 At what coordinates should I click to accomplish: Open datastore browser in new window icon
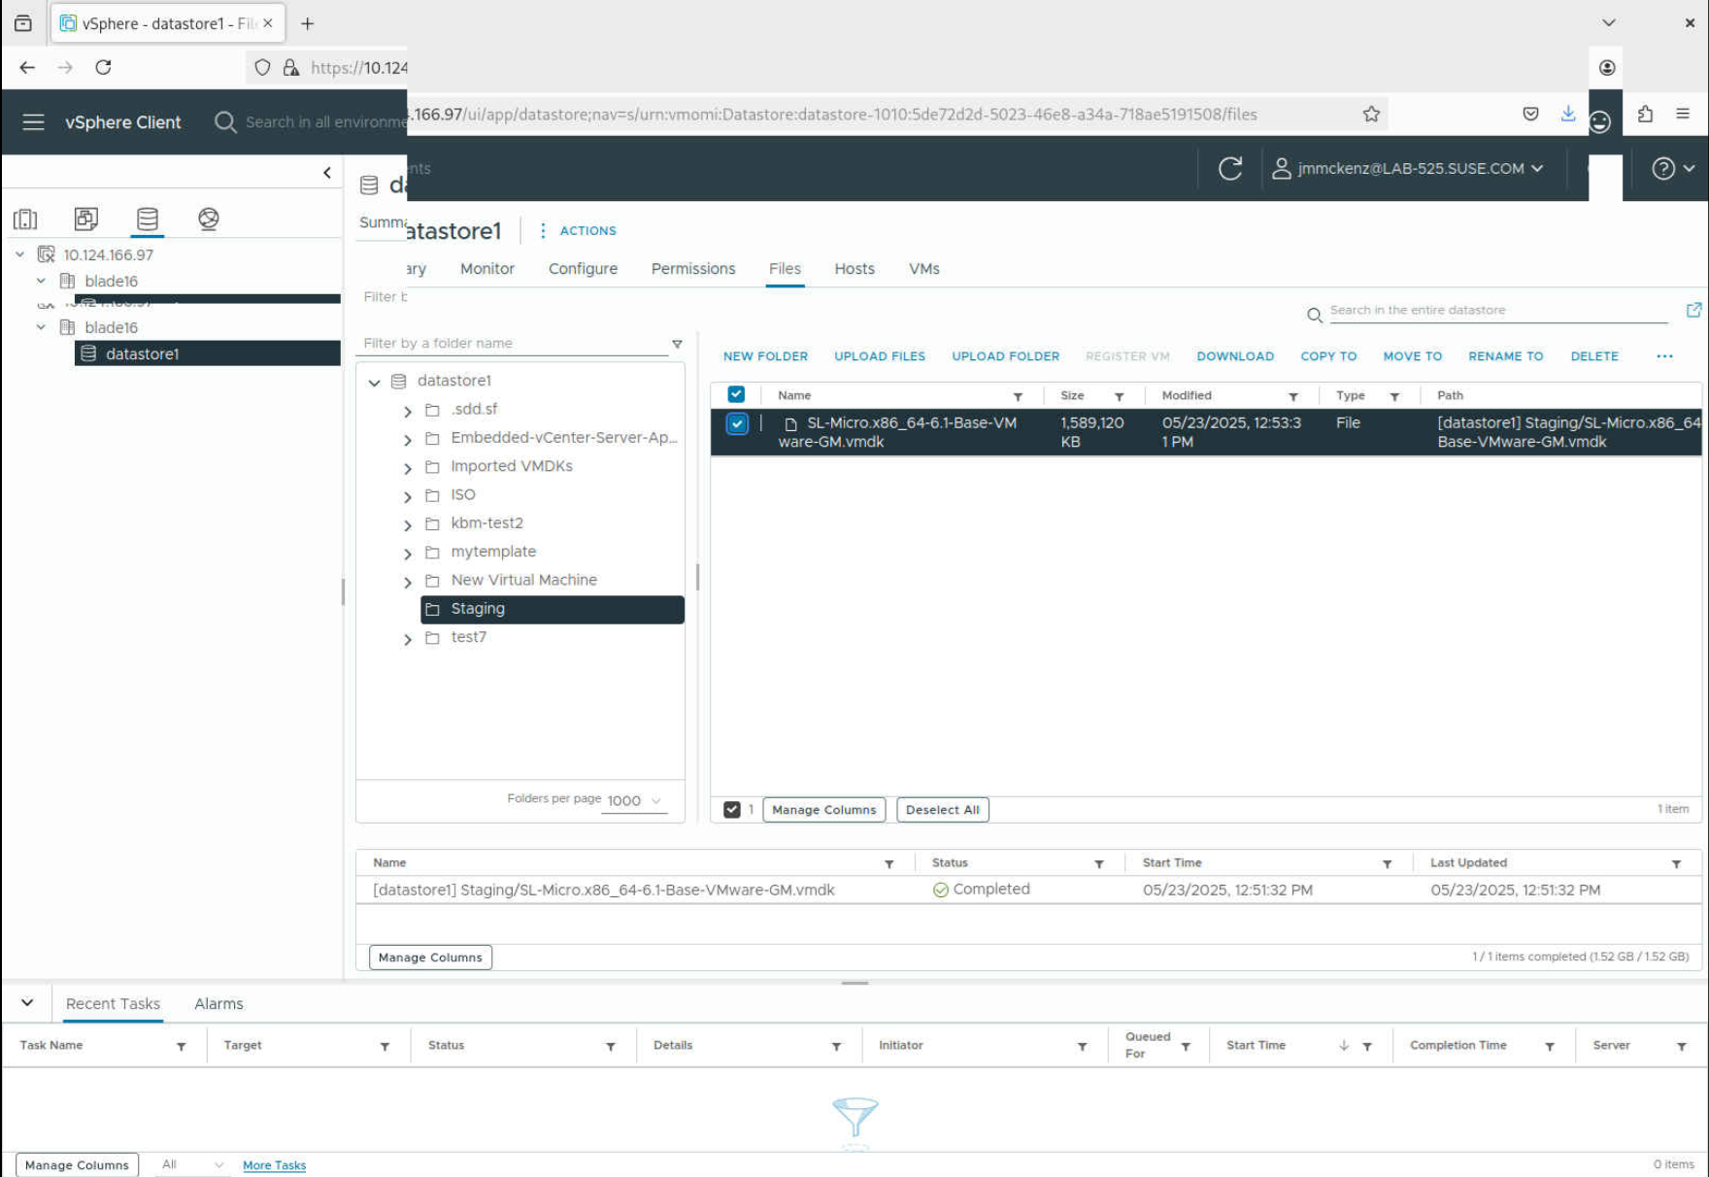(x=1693, y=310)
